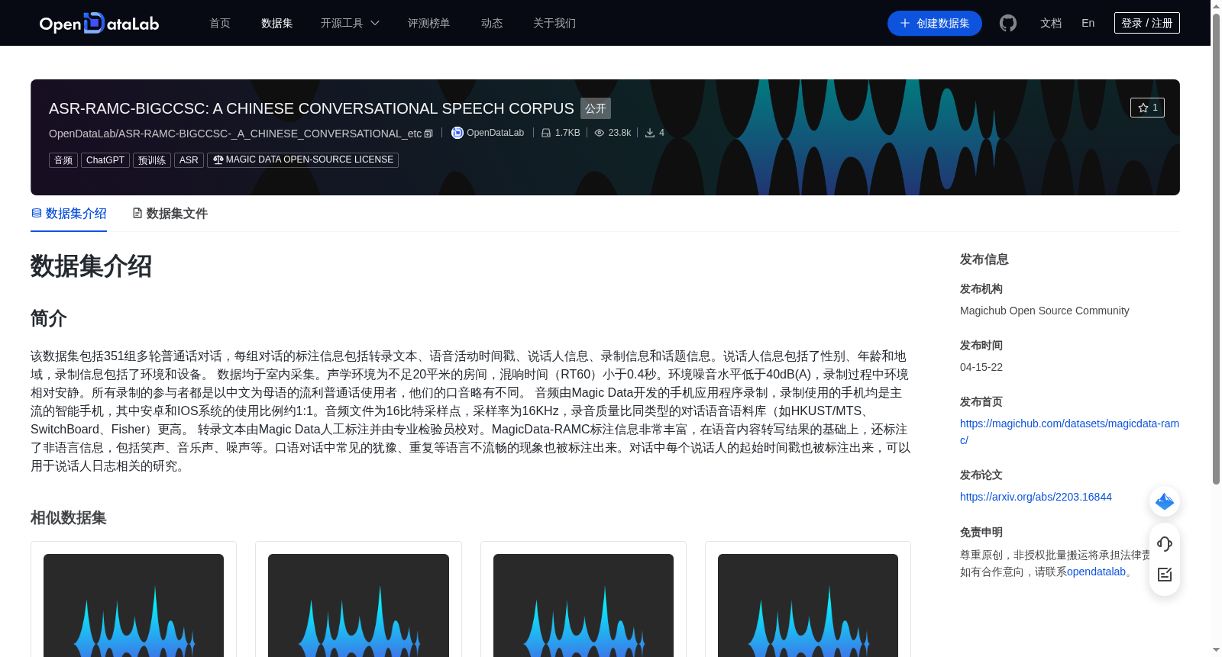Click scrollbar down arrow
Screen dimensions: 1222x657
pyautogui.click(x=1216, y=651)
